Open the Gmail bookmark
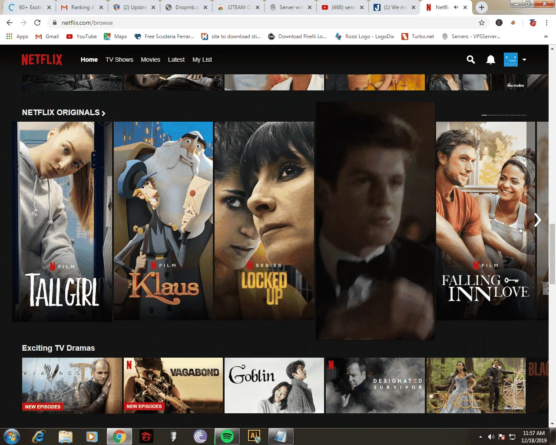This screenshot has width=556, height=445. click(x=47, y=37)
